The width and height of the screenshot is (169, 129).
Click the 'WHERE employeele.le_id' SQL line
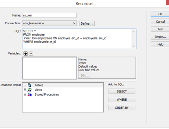(x=40, y=42)
